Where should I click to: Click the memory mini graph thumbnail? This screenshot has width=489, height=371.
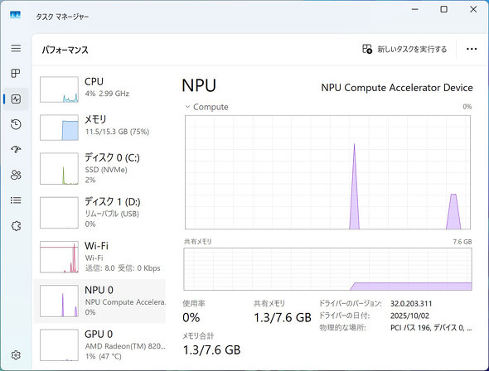point(59,128)
